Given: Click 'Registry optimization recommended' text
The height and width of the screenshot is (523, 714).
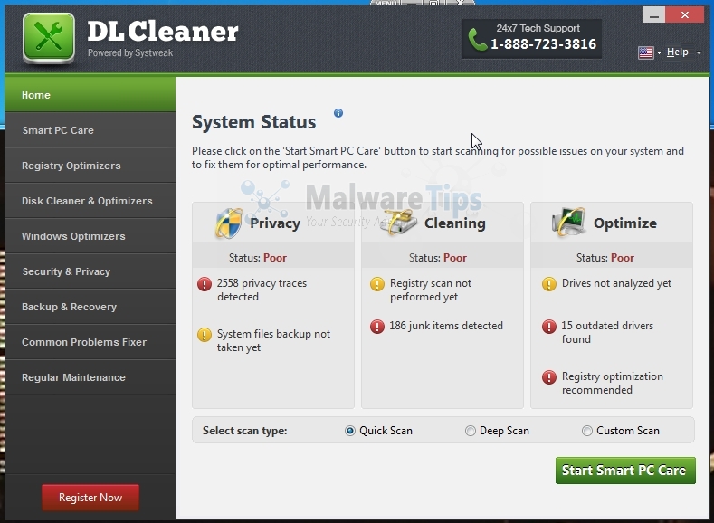Looking at the screenshot, I should (613, 384).
